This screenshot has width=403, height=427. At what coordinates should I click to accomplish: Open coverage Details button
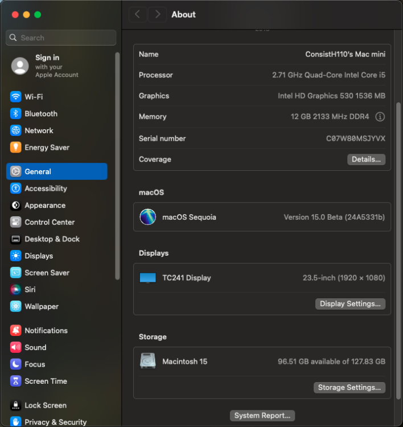(x=366, y=159)
